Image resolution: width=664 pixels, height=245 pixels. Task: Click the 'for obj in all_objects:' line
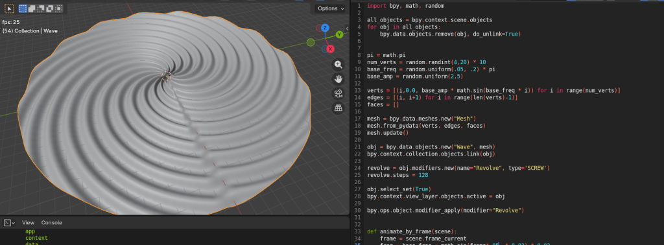pos(404,27)
